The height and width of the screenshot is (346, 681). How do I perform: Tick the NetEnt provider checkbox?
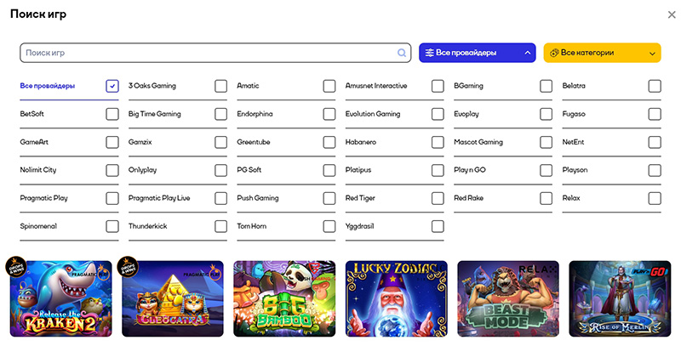(x=655, y=142)
